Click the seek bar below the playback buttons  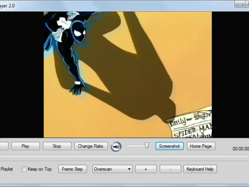pyautogui.click(x=125, y=157)
